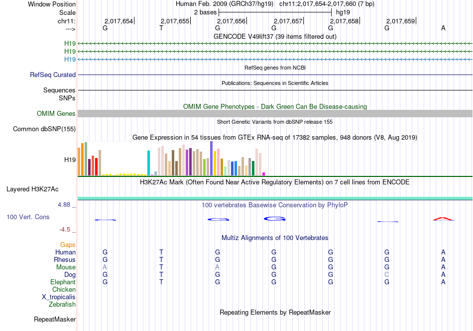Click the T base in the Elephant row
473x331 pixels.
click(161, 282)
